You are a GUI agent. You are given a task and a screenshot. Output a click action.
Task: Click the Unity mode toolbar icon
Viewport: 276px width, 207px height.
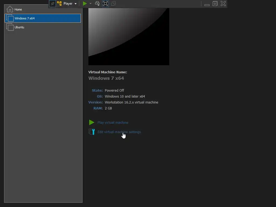point(113,4)
